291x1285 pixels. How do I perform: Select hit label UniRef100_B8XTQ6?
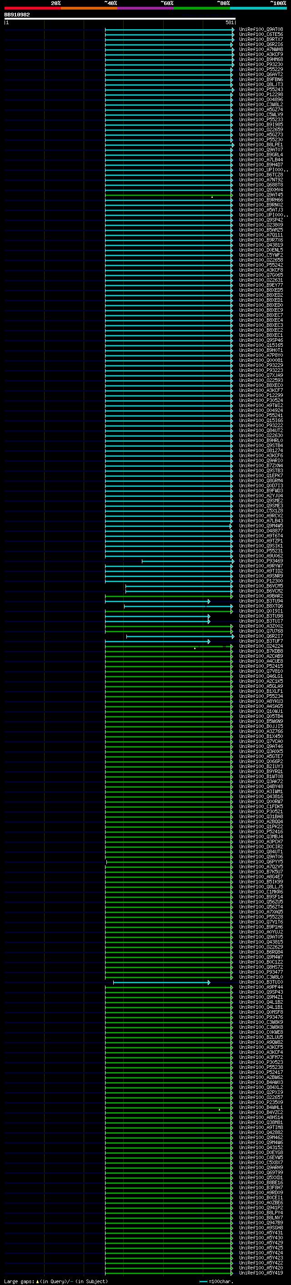click(x=261, y=607)
